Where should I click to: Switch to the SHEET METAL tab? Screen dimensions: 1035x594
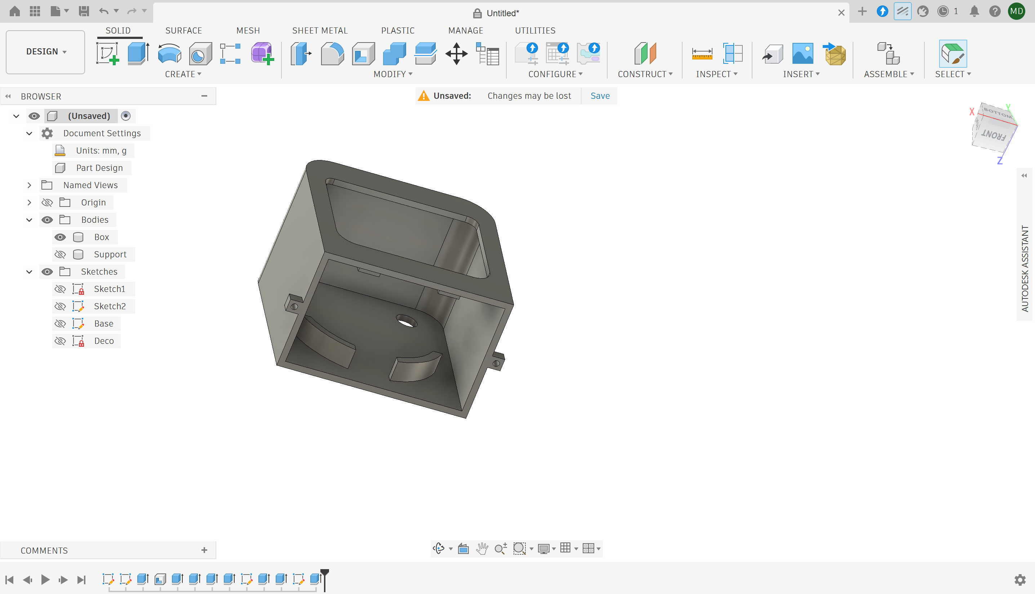point(320,31)
